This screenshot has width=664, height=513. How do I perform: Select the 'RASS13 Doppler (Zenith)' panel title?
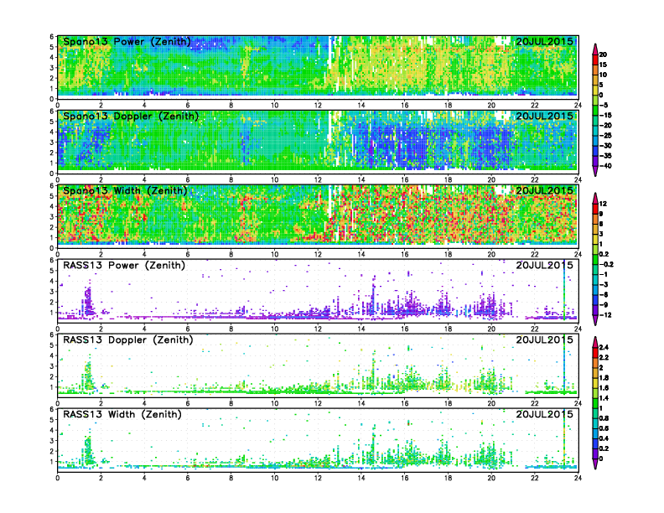pos(127,339)
